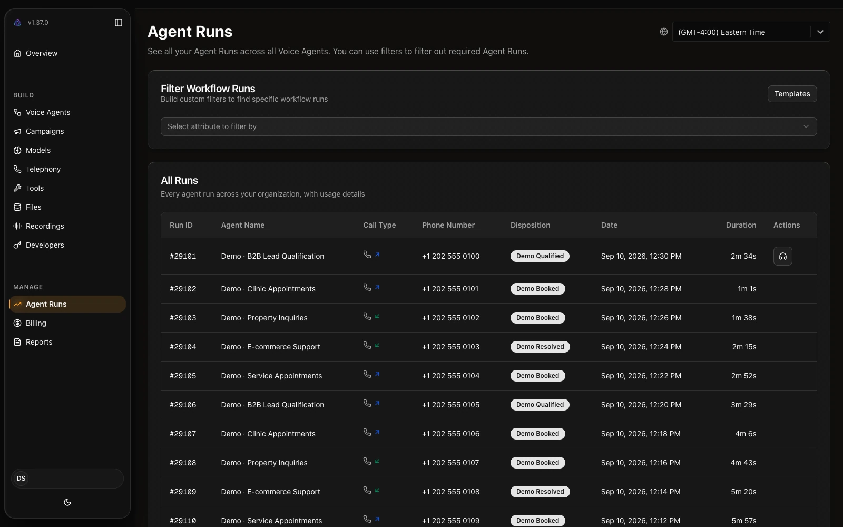Click outbound arrow icon in row #29105
The height and width of the screenshot is (527, 843).
[x=377, y=375]
